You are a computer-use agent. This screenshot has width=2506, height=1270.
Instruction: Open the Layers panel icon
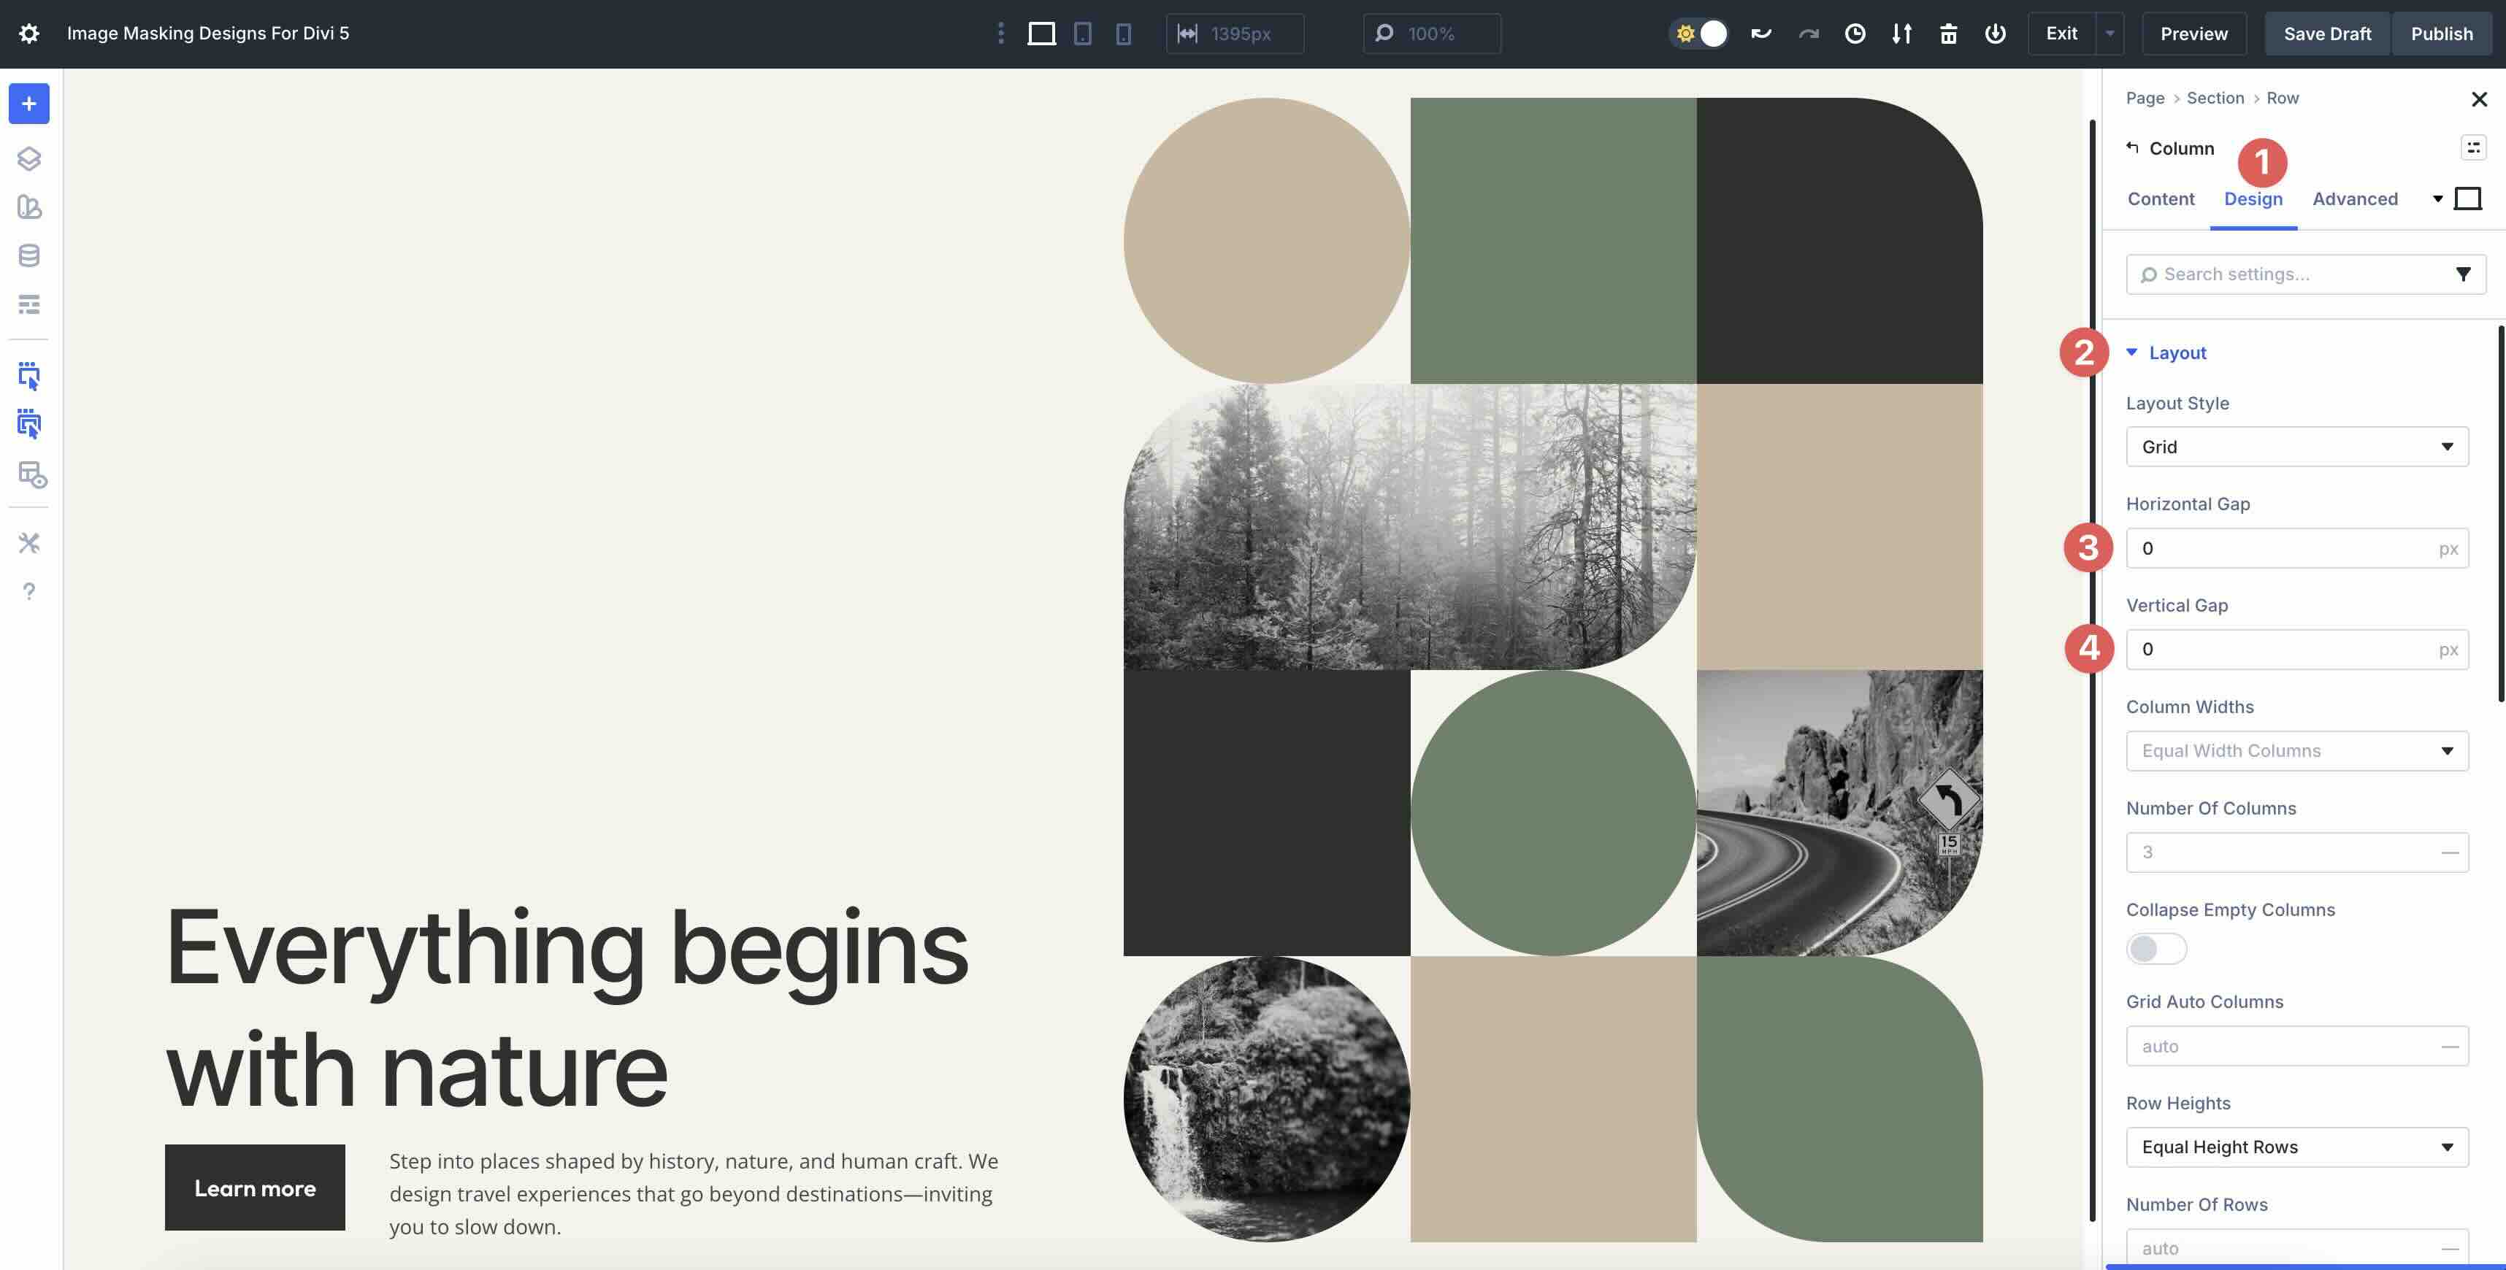pyautogui.click(x=29, y=158)
